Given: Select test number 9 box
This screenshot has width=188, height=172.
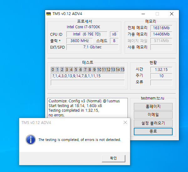Looking at the screenshot, I should [95, 70].
